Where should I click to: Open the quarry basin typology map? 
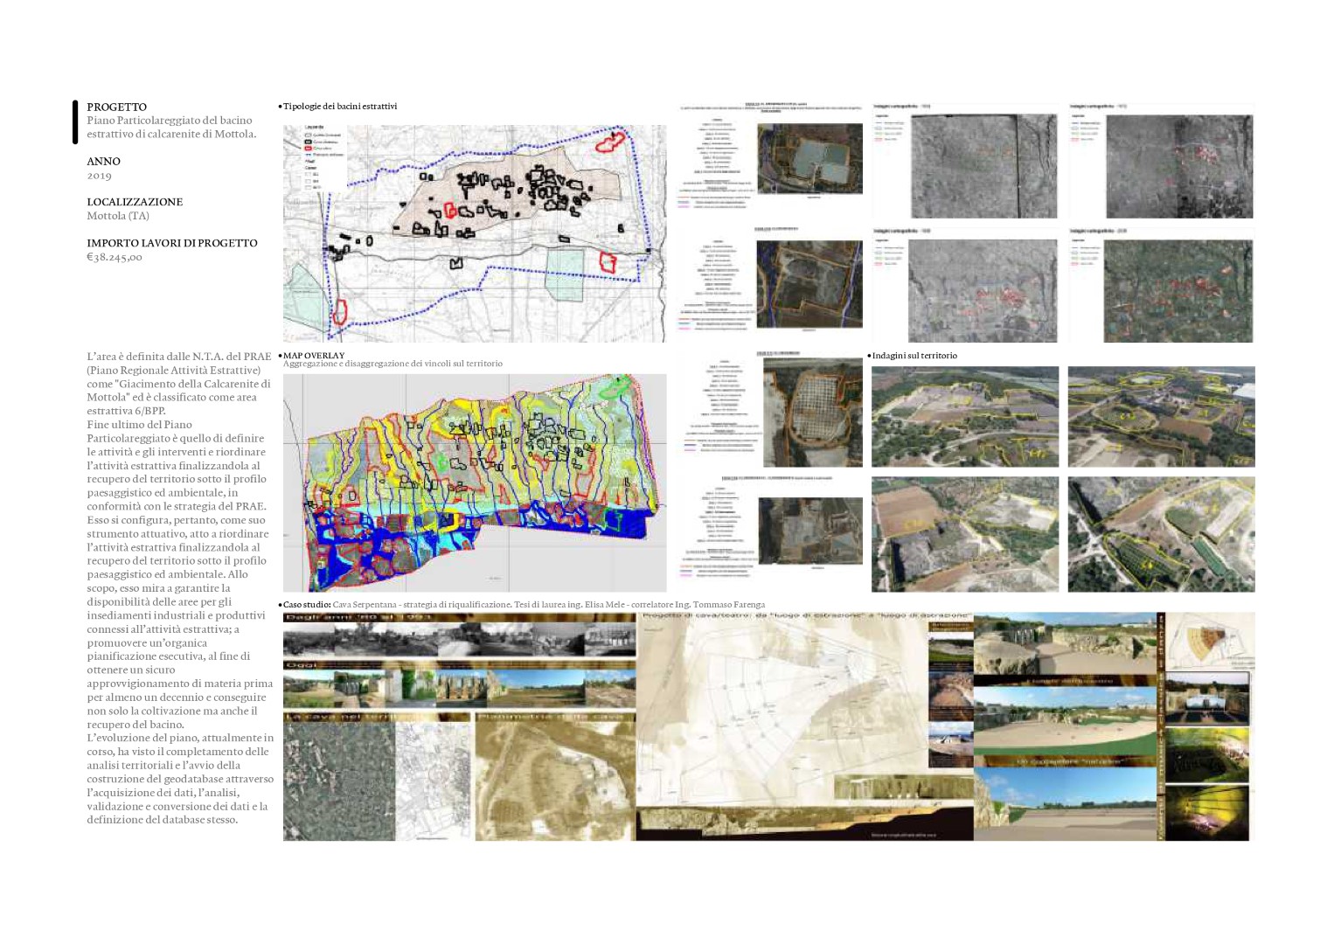coord(474,233)
